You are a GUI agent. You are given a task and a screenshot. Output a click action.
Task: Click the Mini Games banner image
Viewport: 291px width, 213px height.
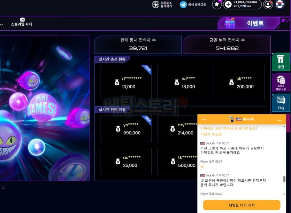coord(45,108)
